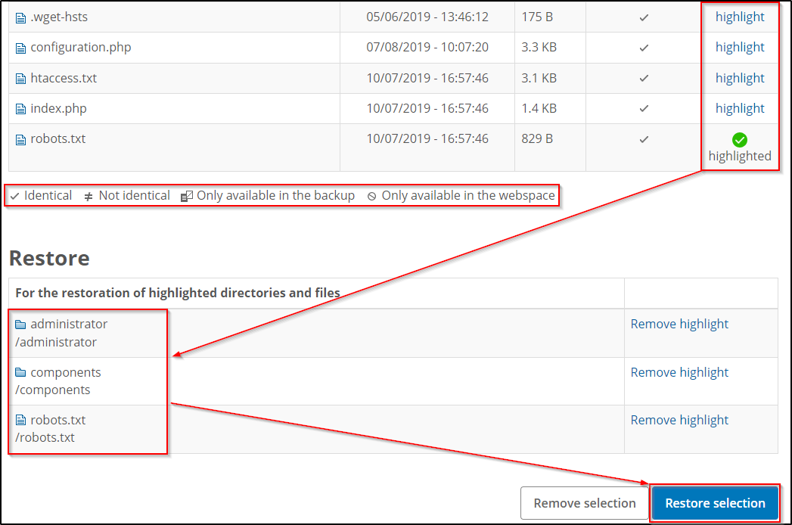
Task: Click the 'Only available in the backup' legend icon
Action: pyautogui.click(x=186, y=195)
